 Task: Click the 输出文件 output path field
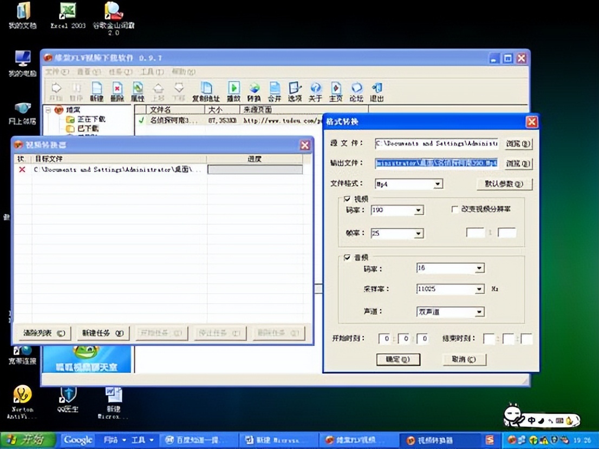(x=436, y=163)
